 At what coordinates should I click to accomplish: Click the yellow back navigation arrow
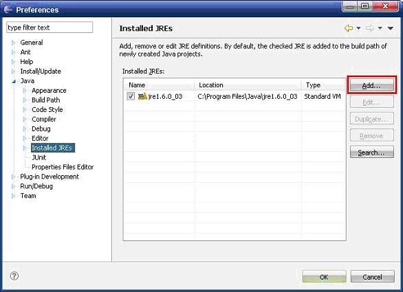[x=349, y=28]
